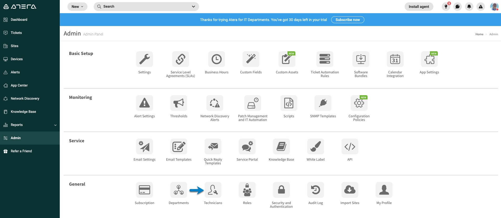Viewport: 501px width, 218px height.
Task: Click the Install agent button
Action: [419, 7]
